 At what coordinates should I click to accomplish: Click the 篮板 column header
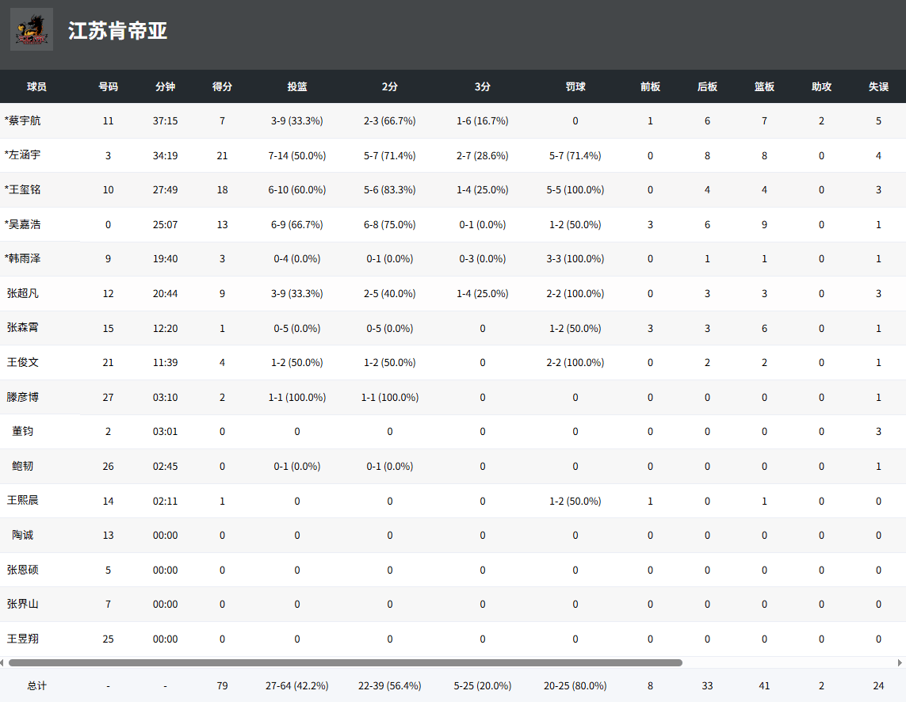(x=764, y=86)
